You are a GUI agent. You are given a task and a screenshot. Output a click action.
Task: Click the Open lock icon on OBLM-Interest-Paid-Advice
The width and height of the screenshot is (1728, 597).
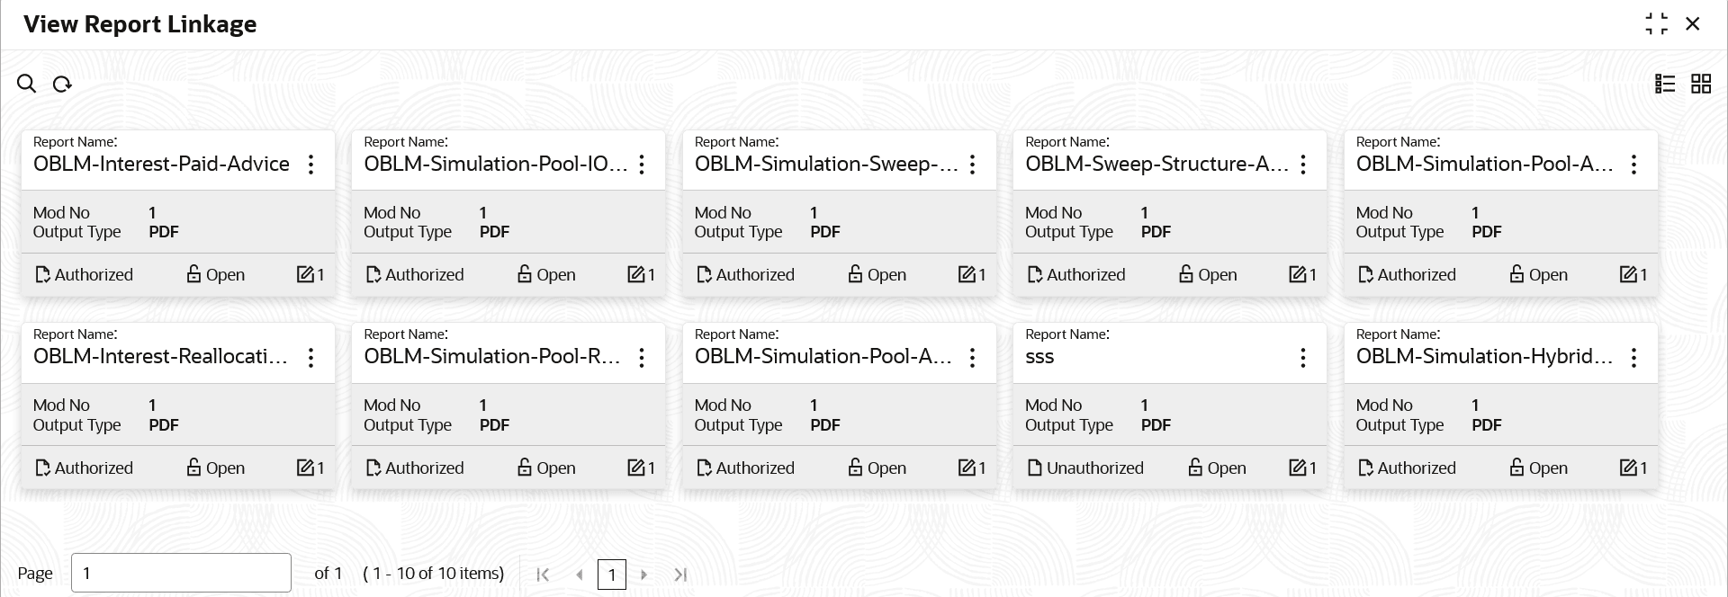point(193,274)
